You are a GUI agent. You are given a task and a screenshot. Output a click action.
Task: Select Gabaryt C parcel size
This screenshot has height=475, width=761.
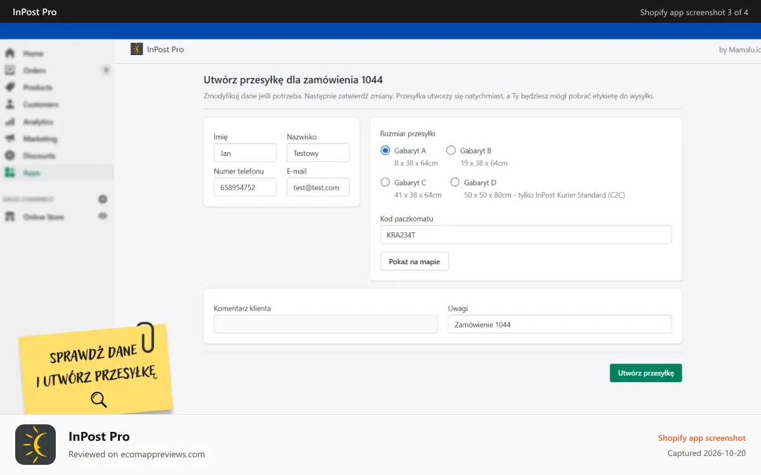click(385, 182)
